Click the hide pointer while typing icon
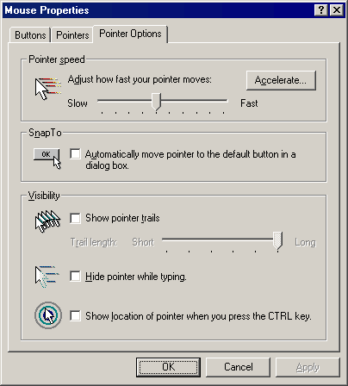Screen dimensions: 348x386 (x=47, y=277)
